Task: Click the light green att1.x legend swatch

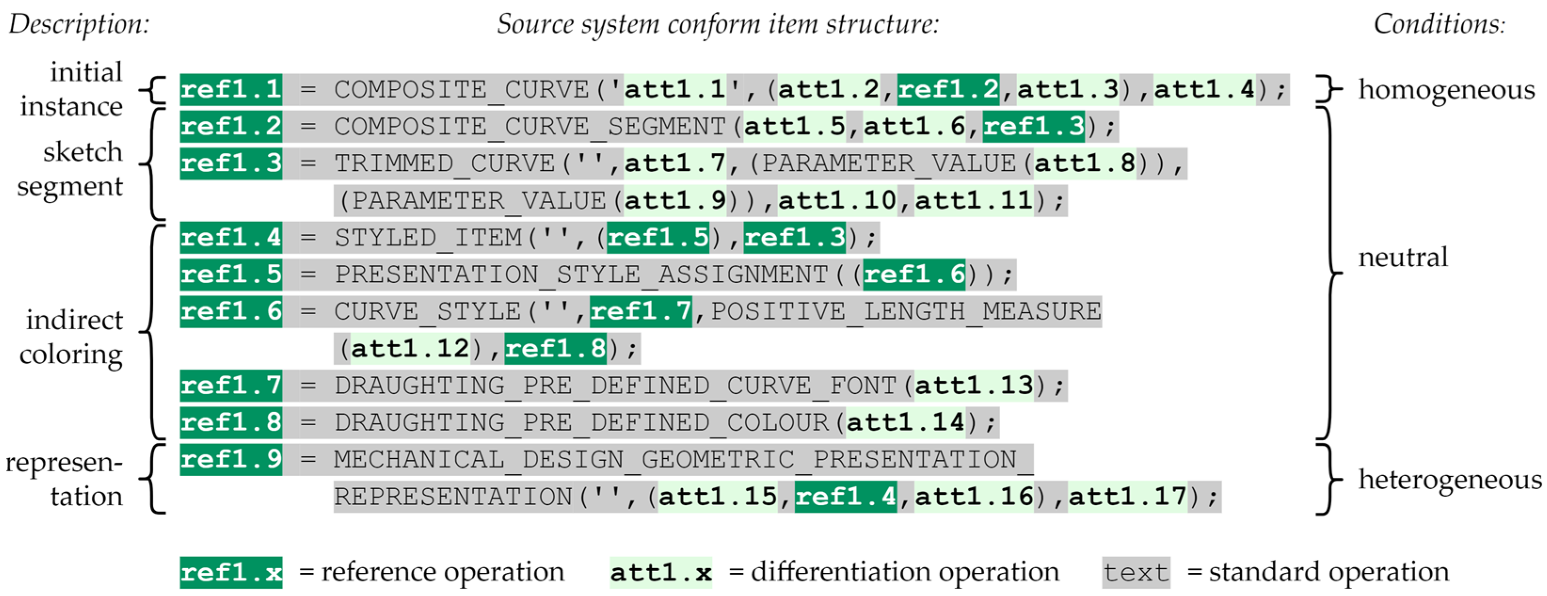Action: click(x=661, y=572)
